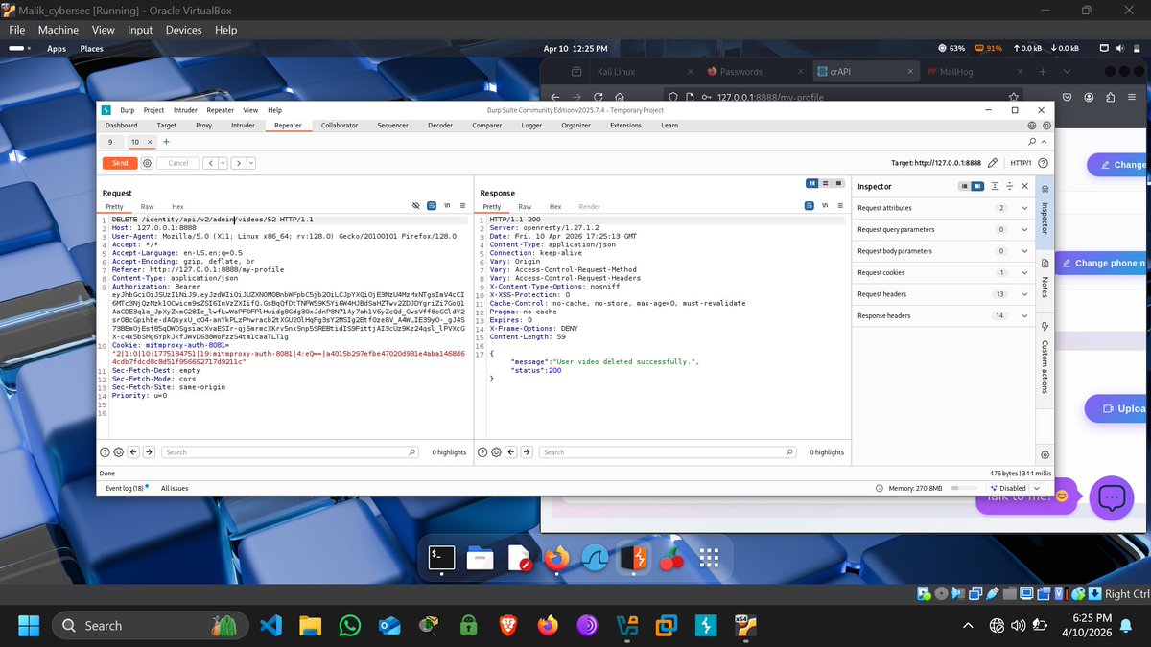Open the file manager dock icon
Viewport: 1151px width, 647px height.
point(480,558)
